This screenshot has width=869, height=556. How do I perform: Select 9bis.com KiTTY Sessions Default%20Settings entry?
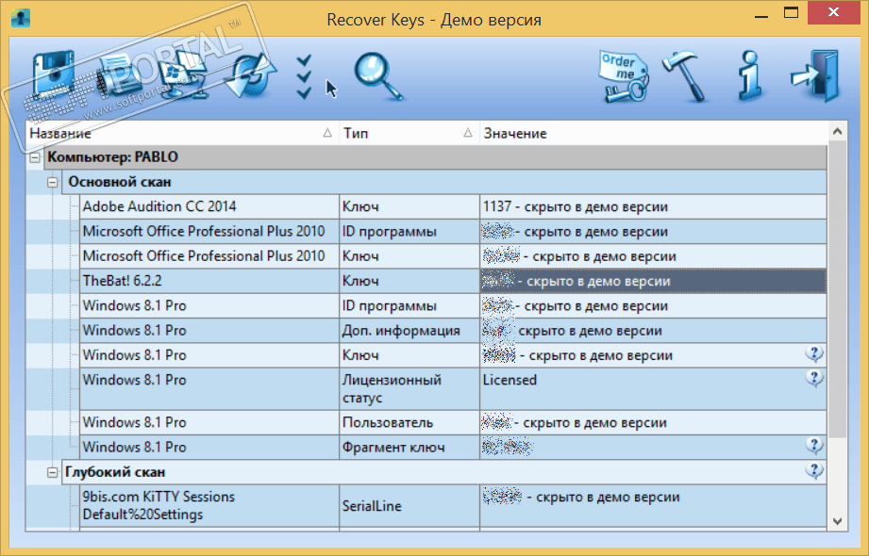coord(209,506)
